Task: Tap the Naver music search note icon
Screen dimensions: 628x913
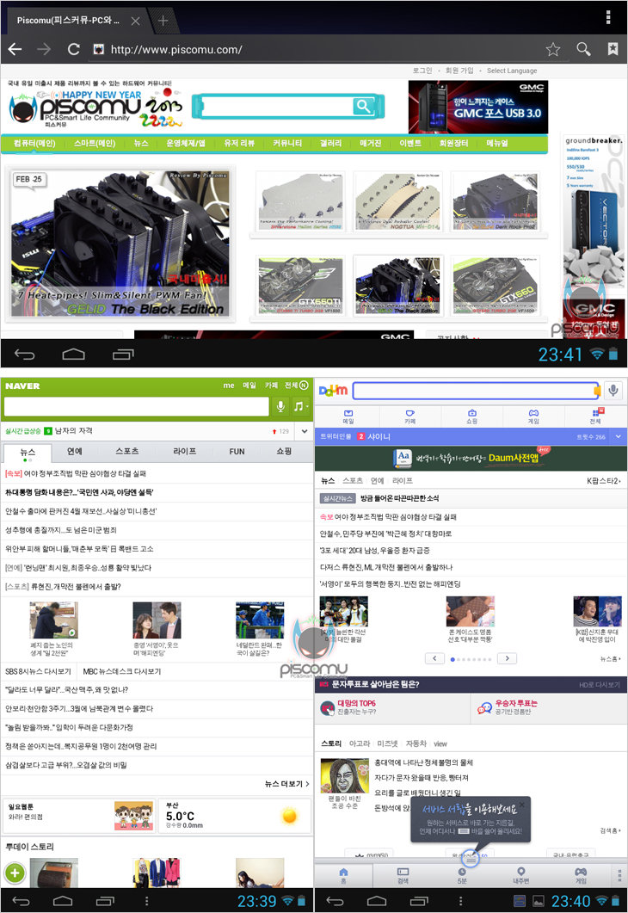Action: (299, 406)
